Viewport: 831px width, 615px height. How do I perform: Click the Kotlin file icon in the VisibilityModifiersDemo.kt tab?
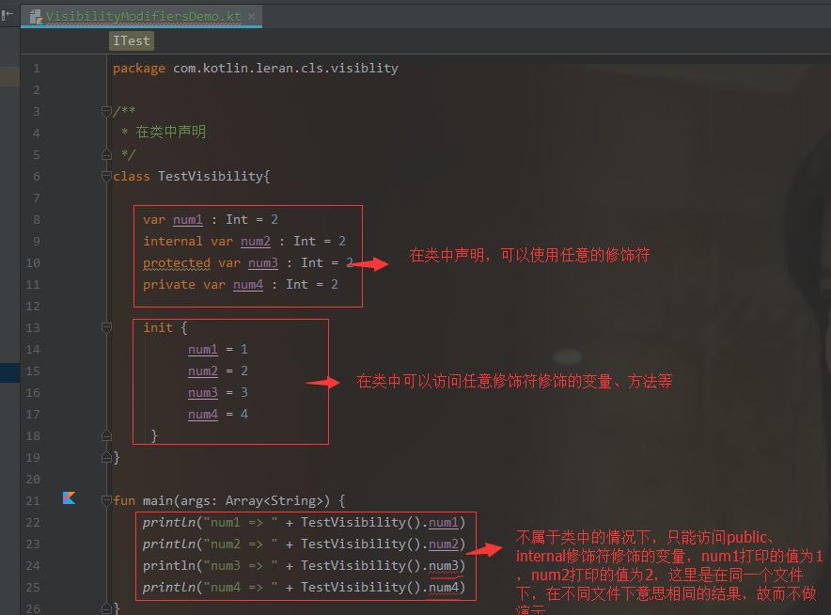point(36,17)
